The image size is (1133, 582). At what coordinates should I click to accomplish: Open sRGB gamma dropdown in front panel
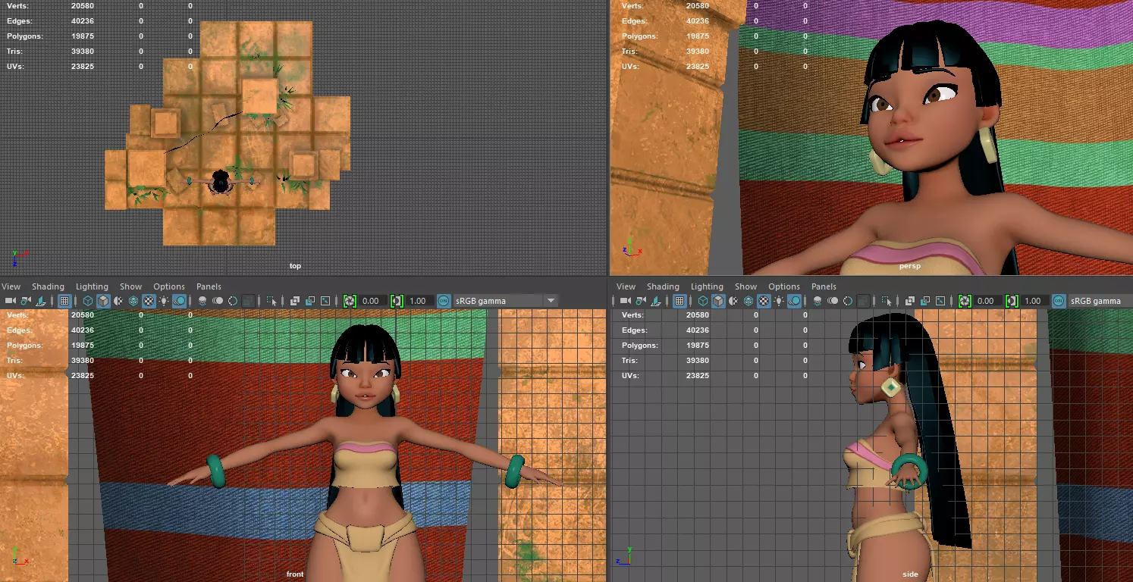coord(506,301)
